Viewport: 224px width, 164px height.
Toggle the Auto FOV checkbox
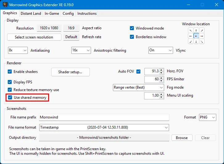pyautogui.click(x=138, y=71)
